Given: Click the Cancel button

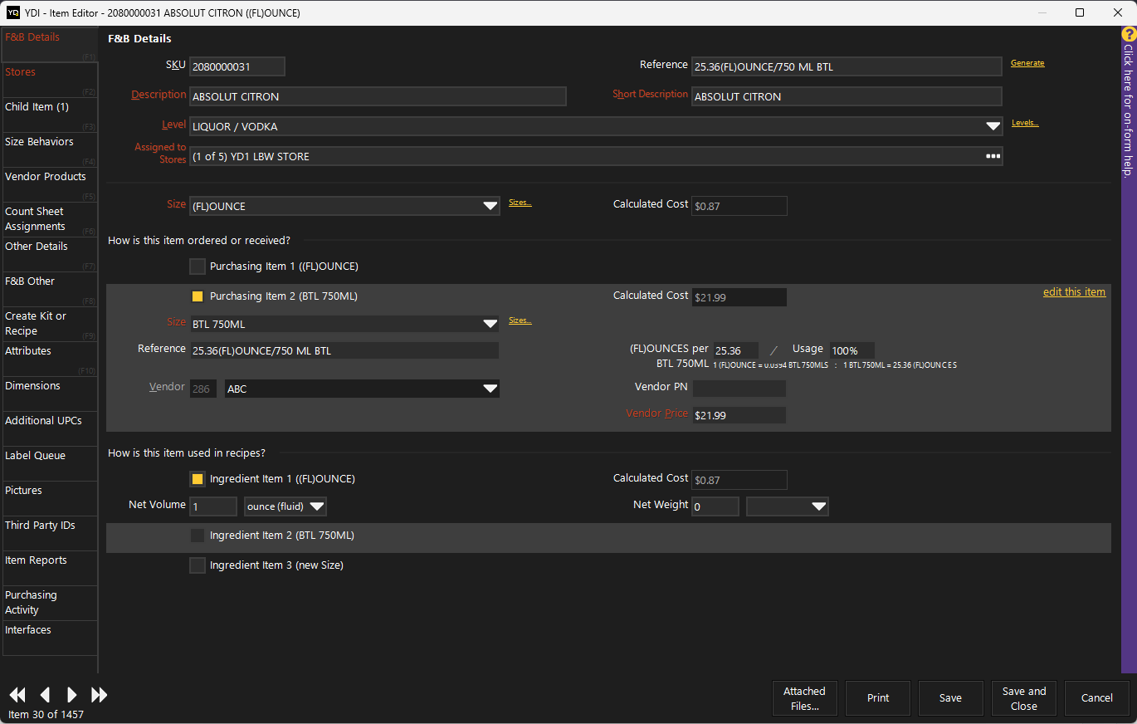Looking at the screenshot, I should (x=1097, y=698).
